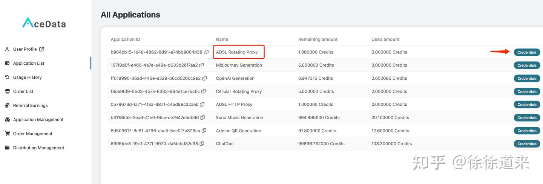
Task: Click remaining amount 0.947315 Credits
Action: 316,78
